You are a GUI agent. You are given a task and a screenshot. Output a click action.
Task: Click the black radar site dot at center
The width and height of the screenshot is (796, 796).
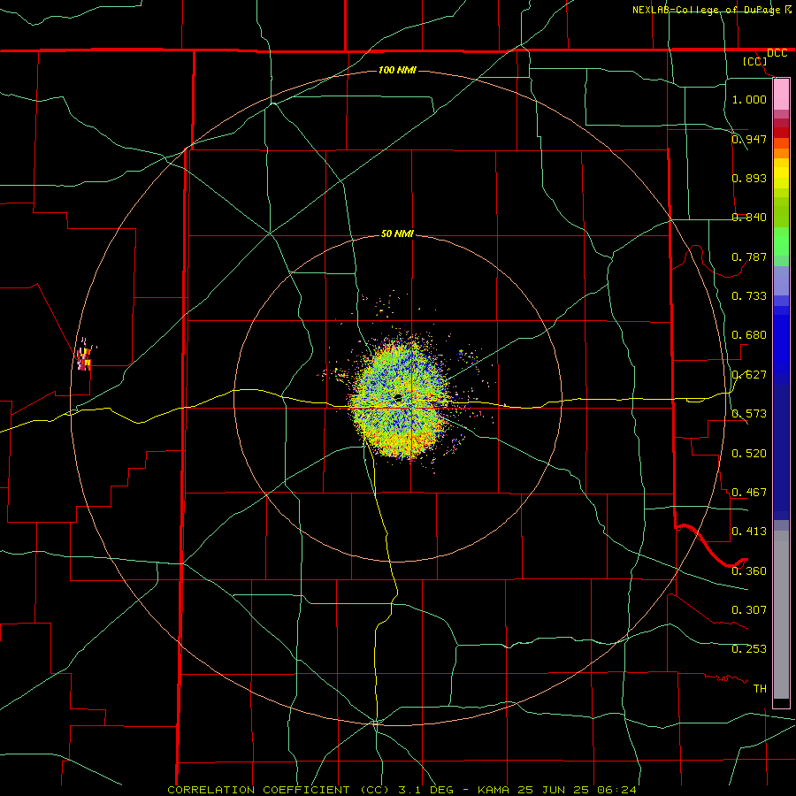point(399,397)
